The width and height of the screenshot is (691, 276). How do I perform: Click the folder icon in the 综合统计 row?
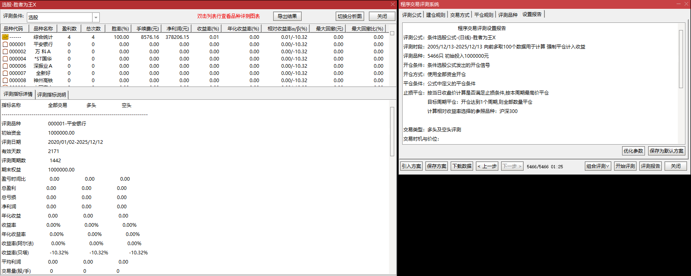5,37
